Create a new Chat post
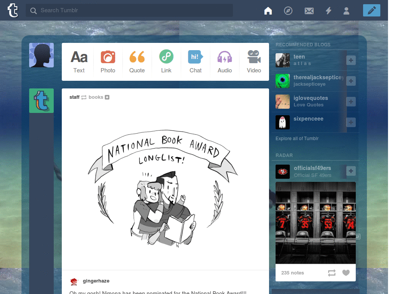The image size is (393, 294). pos(195,62)
